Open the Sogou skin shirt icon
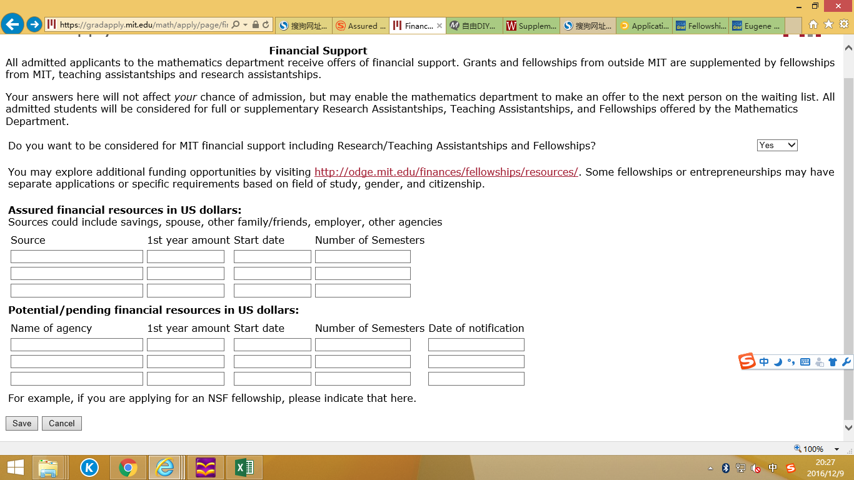 (833, 362)
